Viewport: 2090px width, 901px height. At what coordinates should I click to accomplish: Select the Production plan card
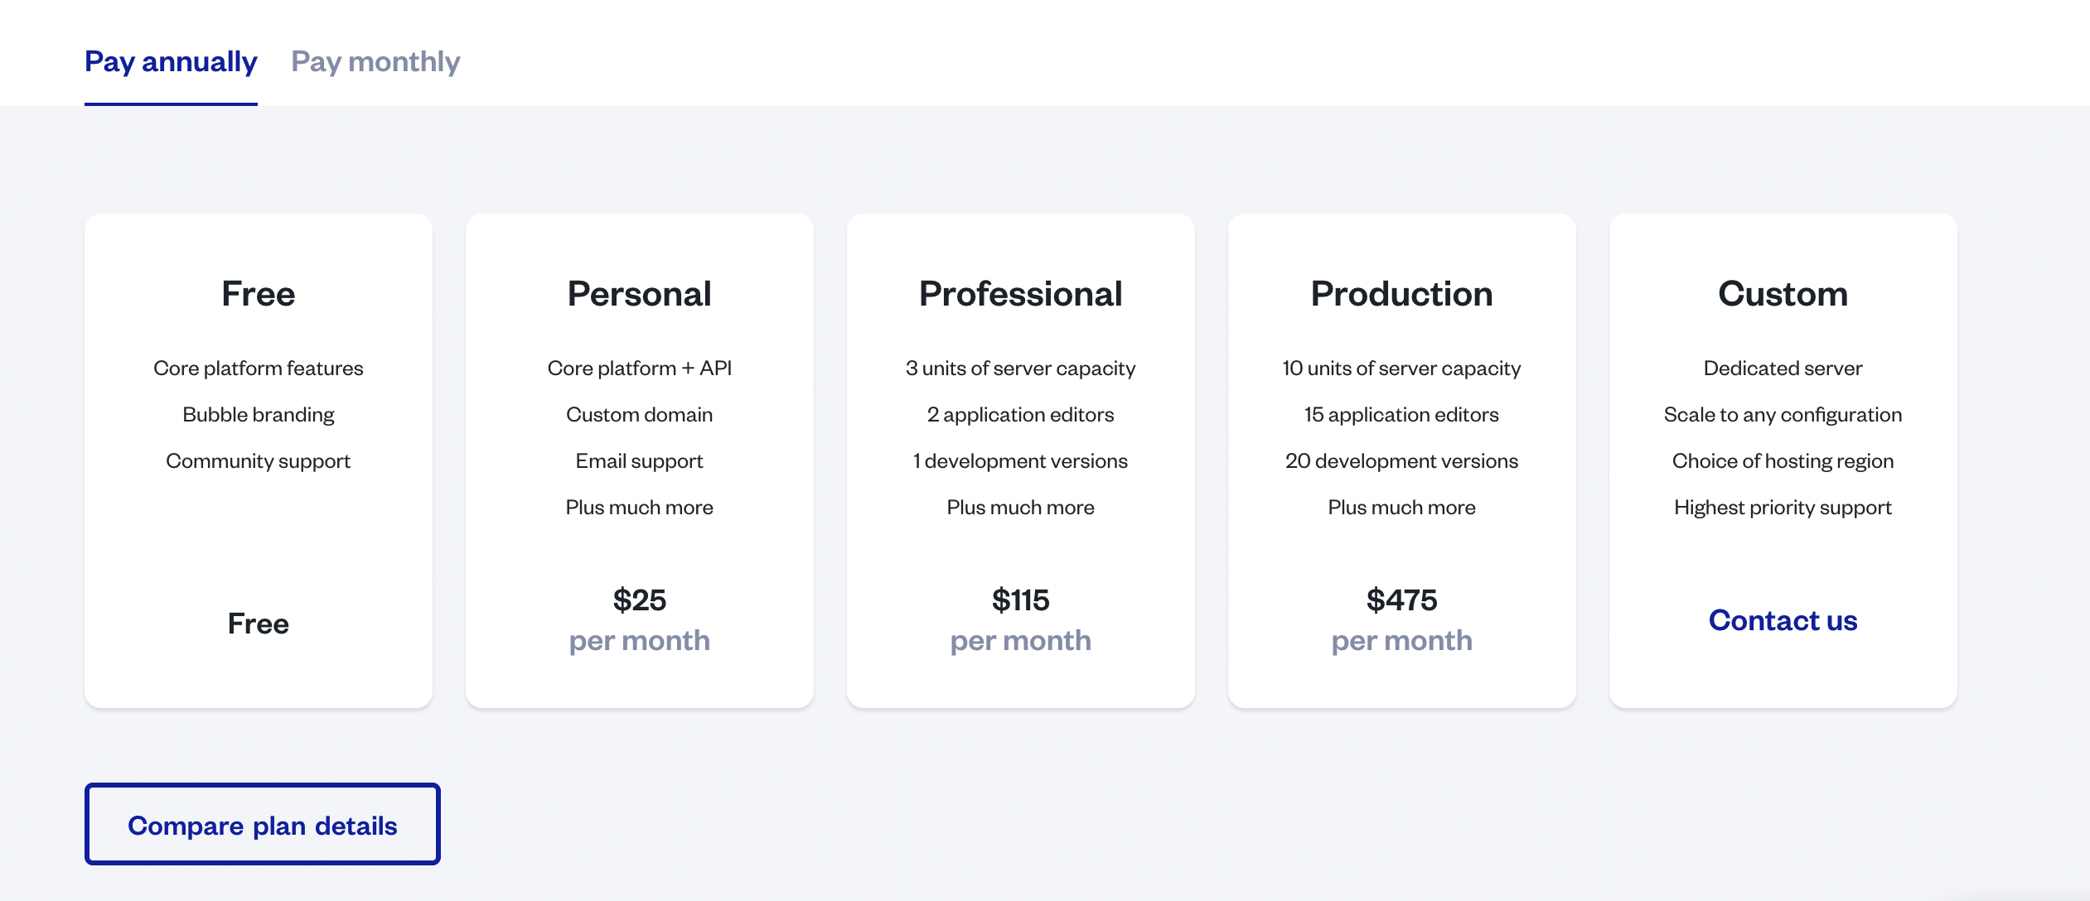click(x=1401, y=460)
